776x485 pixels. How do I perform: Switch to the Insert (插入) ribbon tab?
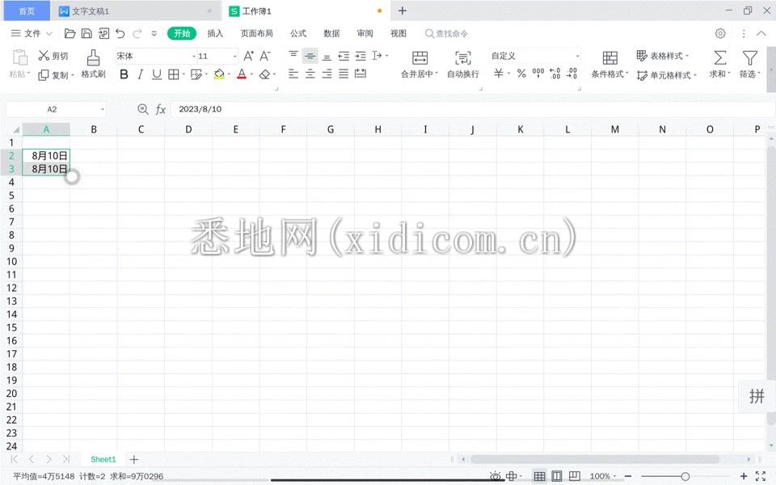pos(215,33)
